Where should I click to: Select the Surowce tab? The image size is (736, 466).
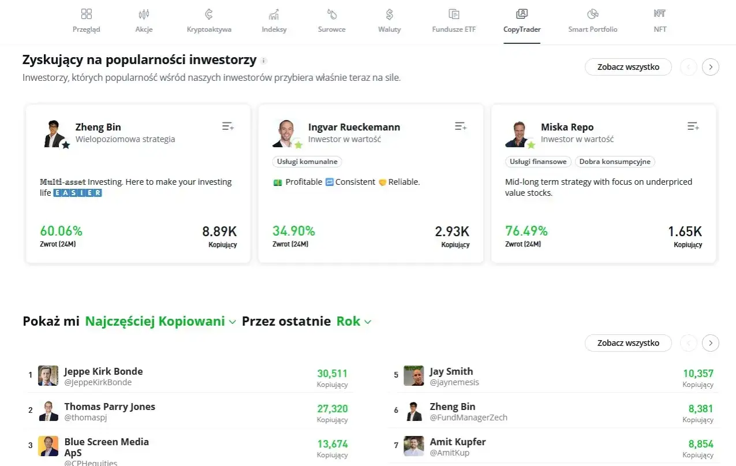[x=331, y=21]
